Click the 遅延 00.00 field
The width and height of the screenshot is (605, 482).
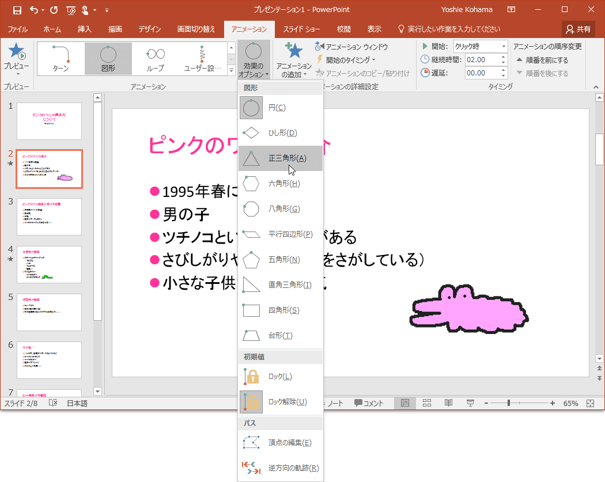pos(482,73)
